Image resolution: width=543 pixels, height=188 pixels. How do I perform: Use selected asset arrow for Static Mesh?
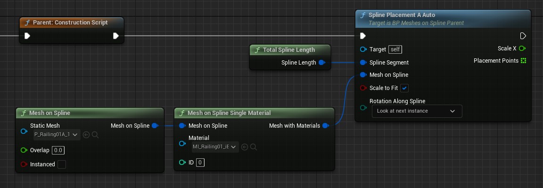(86, 135)
